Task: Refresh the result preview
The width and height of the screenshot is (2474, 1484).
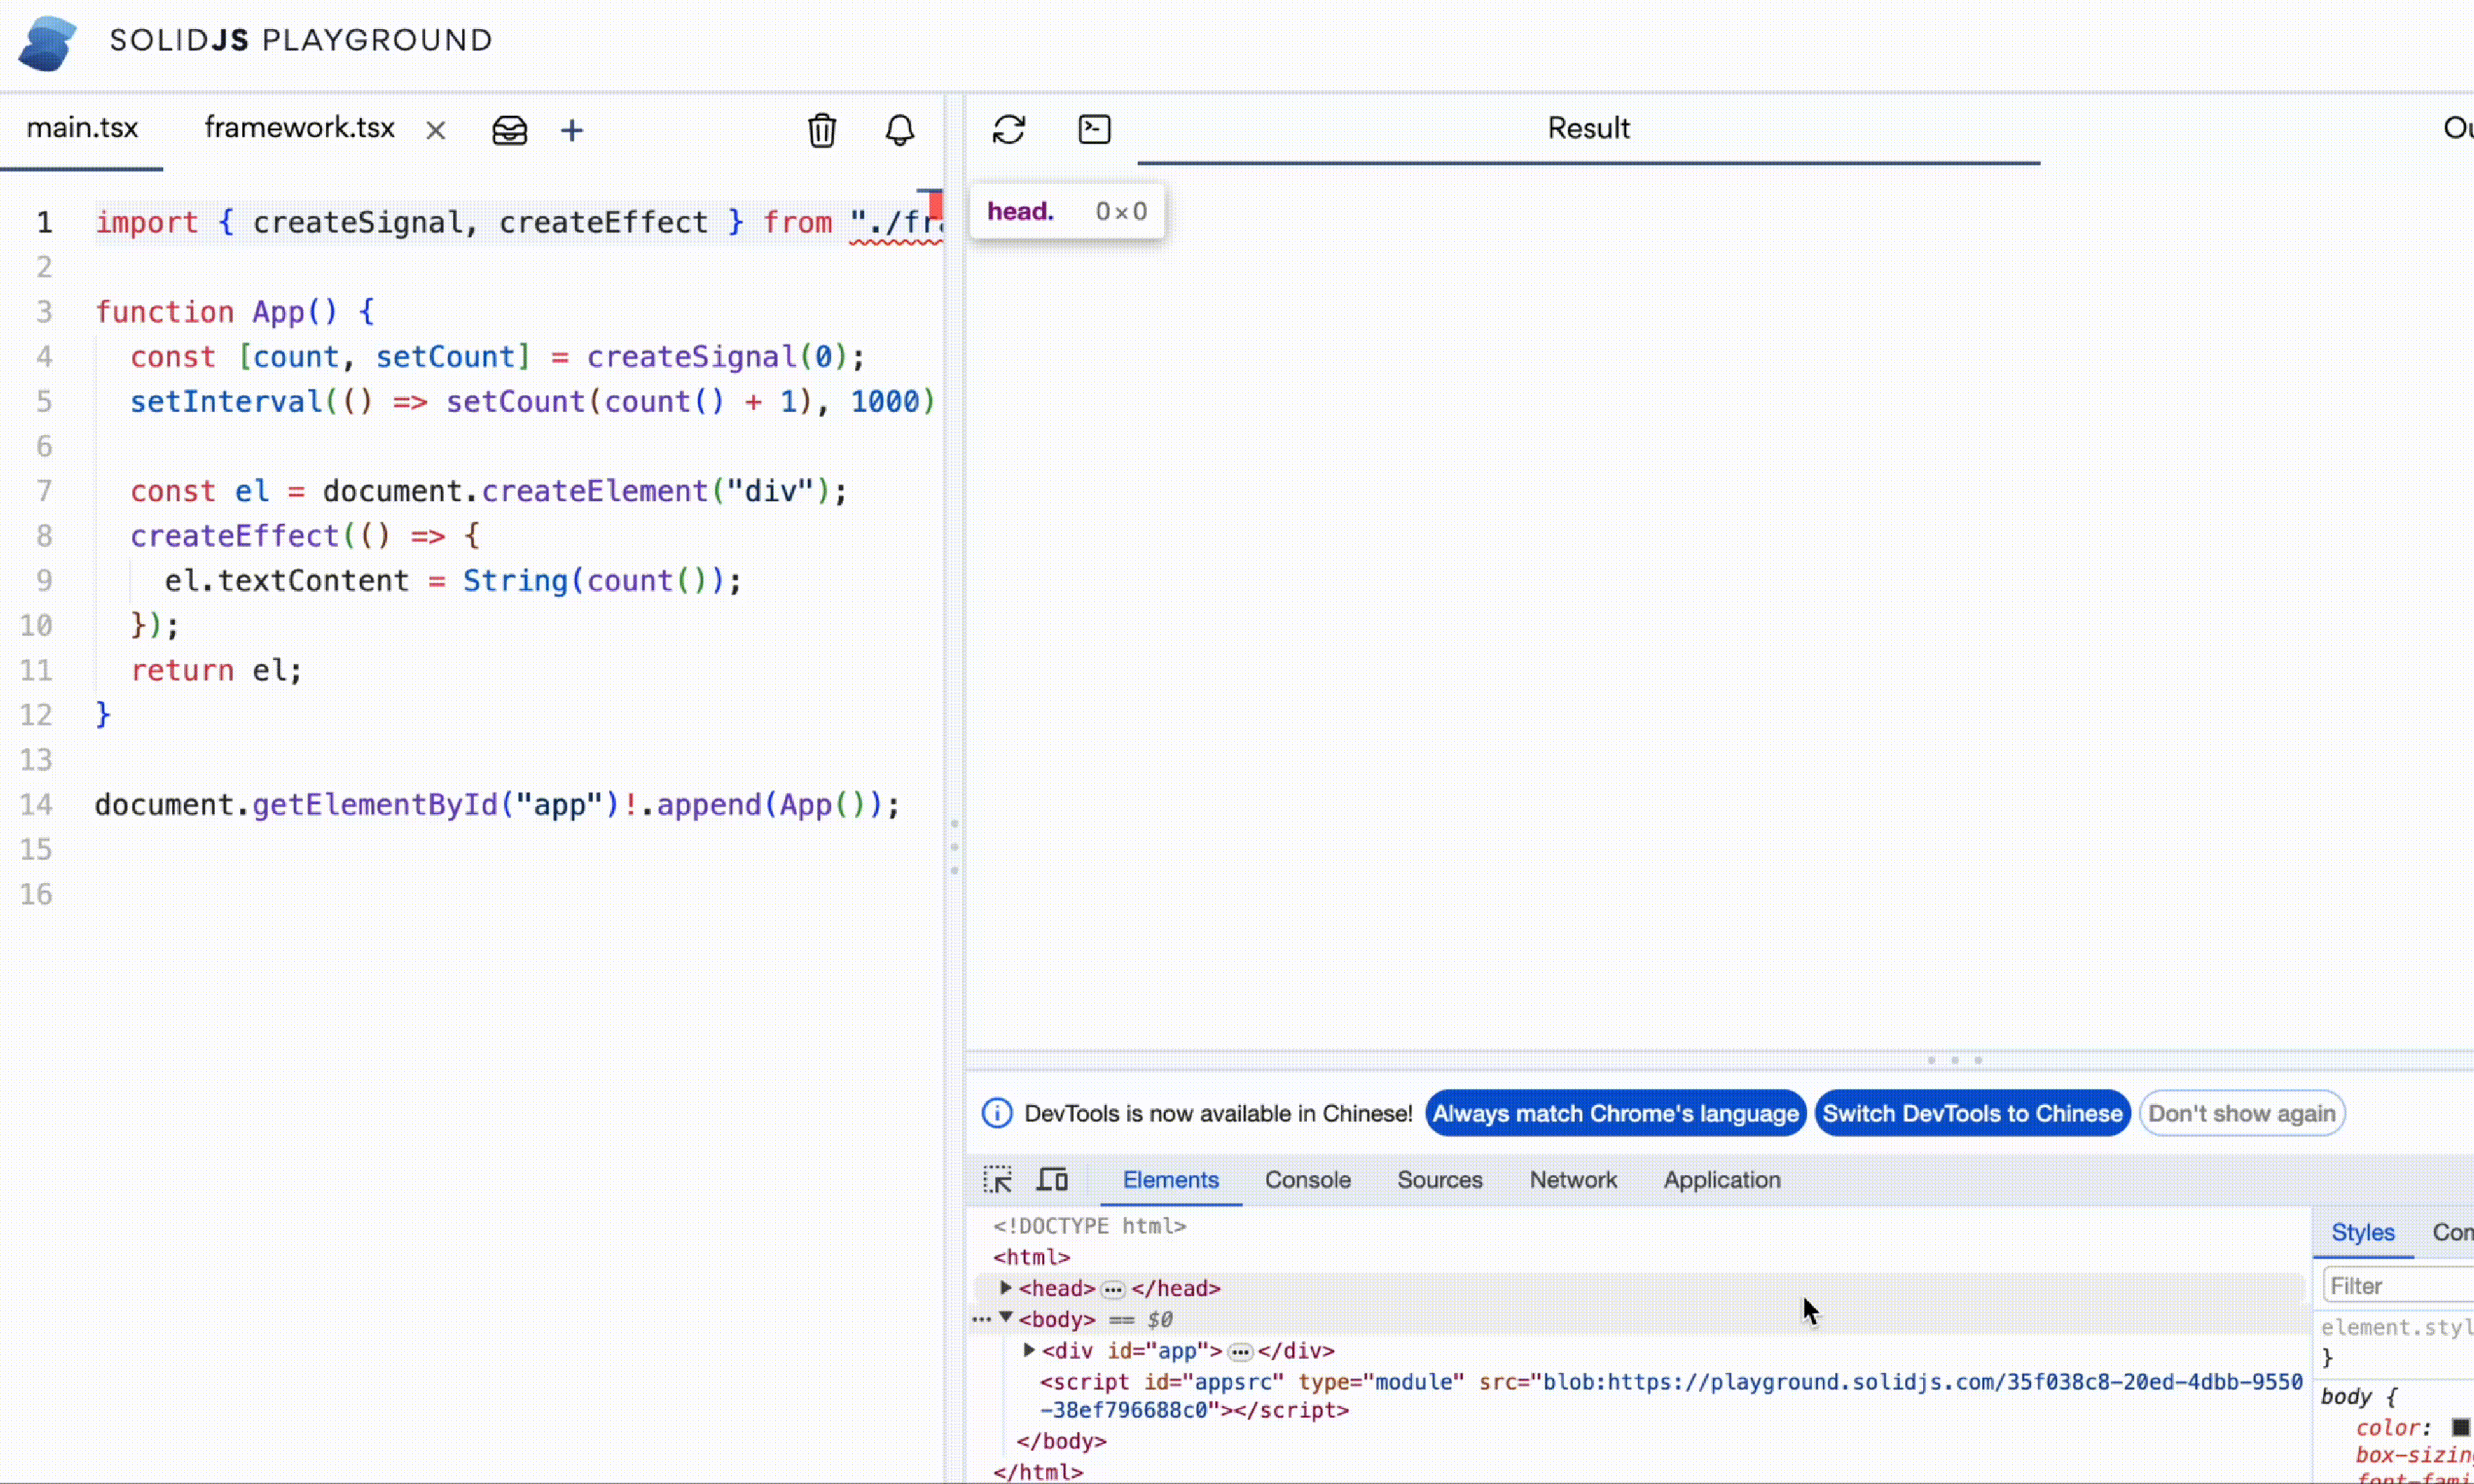Action: 1008,129
